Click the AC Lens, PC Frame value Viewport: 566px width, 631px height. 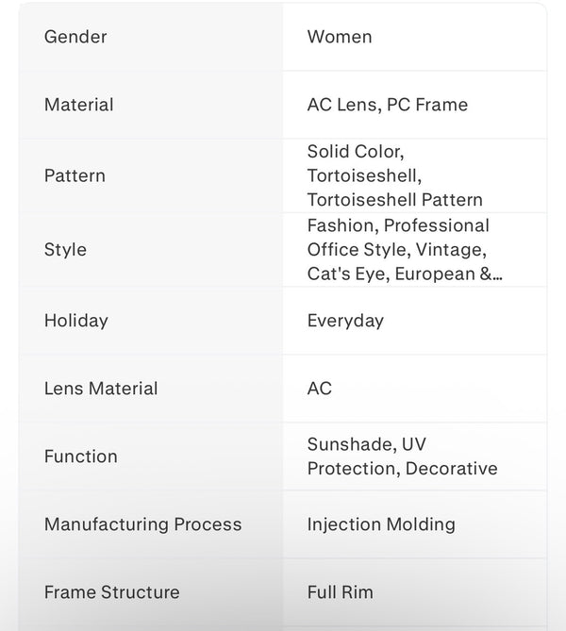tap(388, 105)
